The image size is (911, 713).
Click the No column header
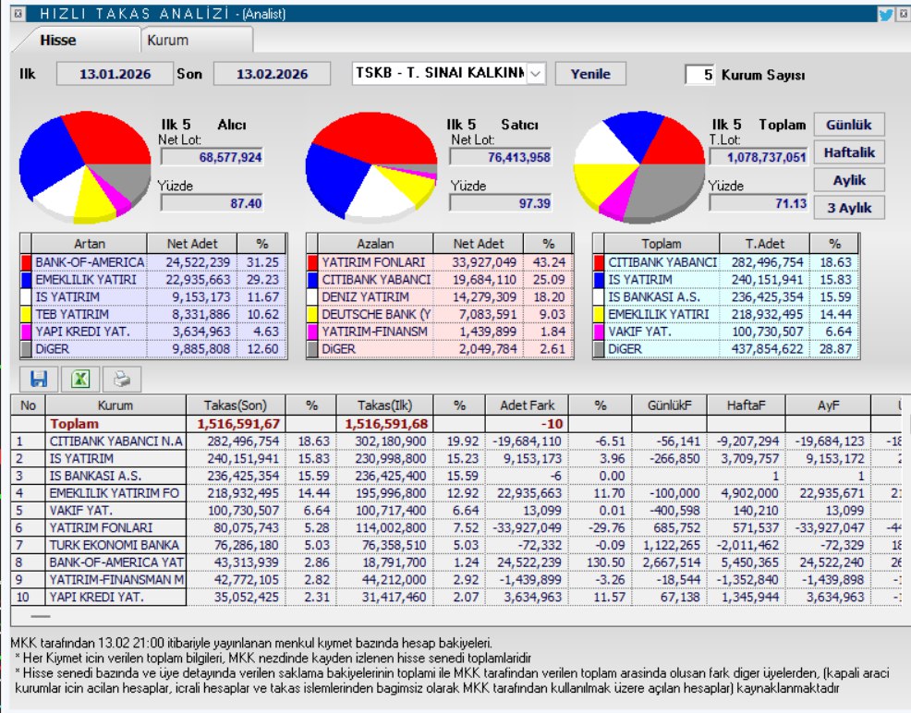pyautogui.click(x=28, y=405)
